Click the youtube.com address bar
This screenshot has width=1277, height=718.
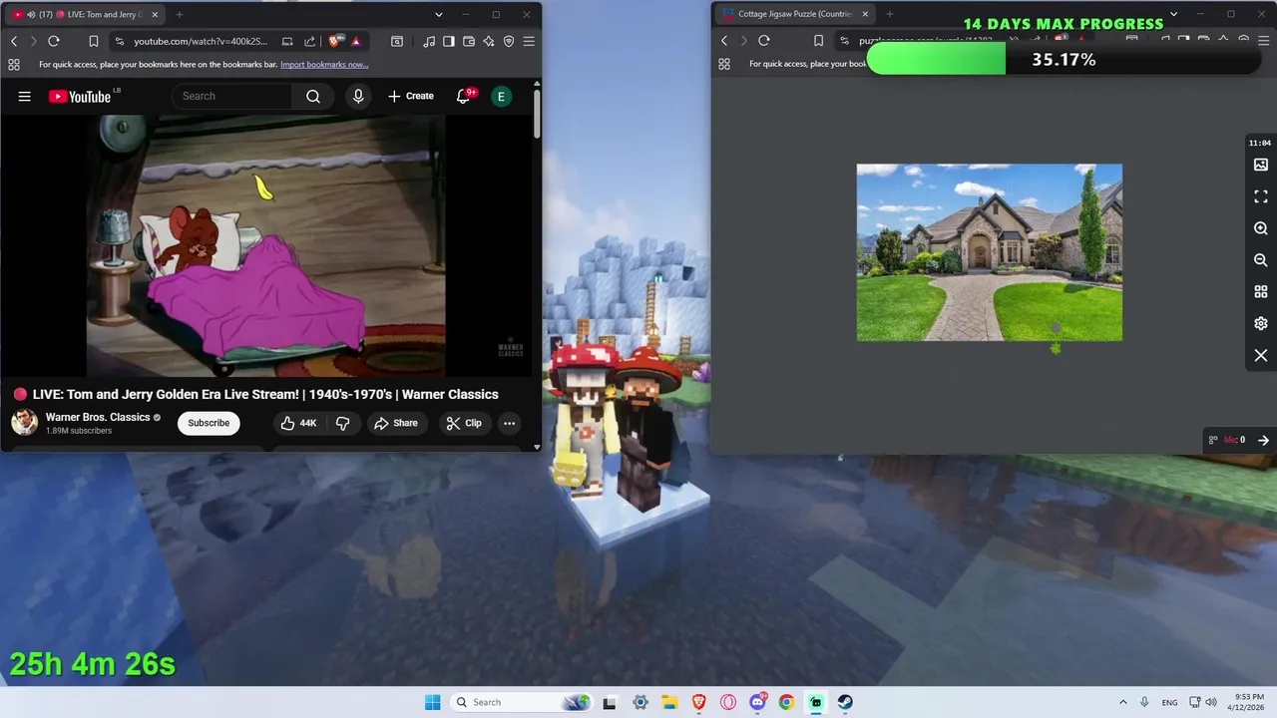point(200,41)
